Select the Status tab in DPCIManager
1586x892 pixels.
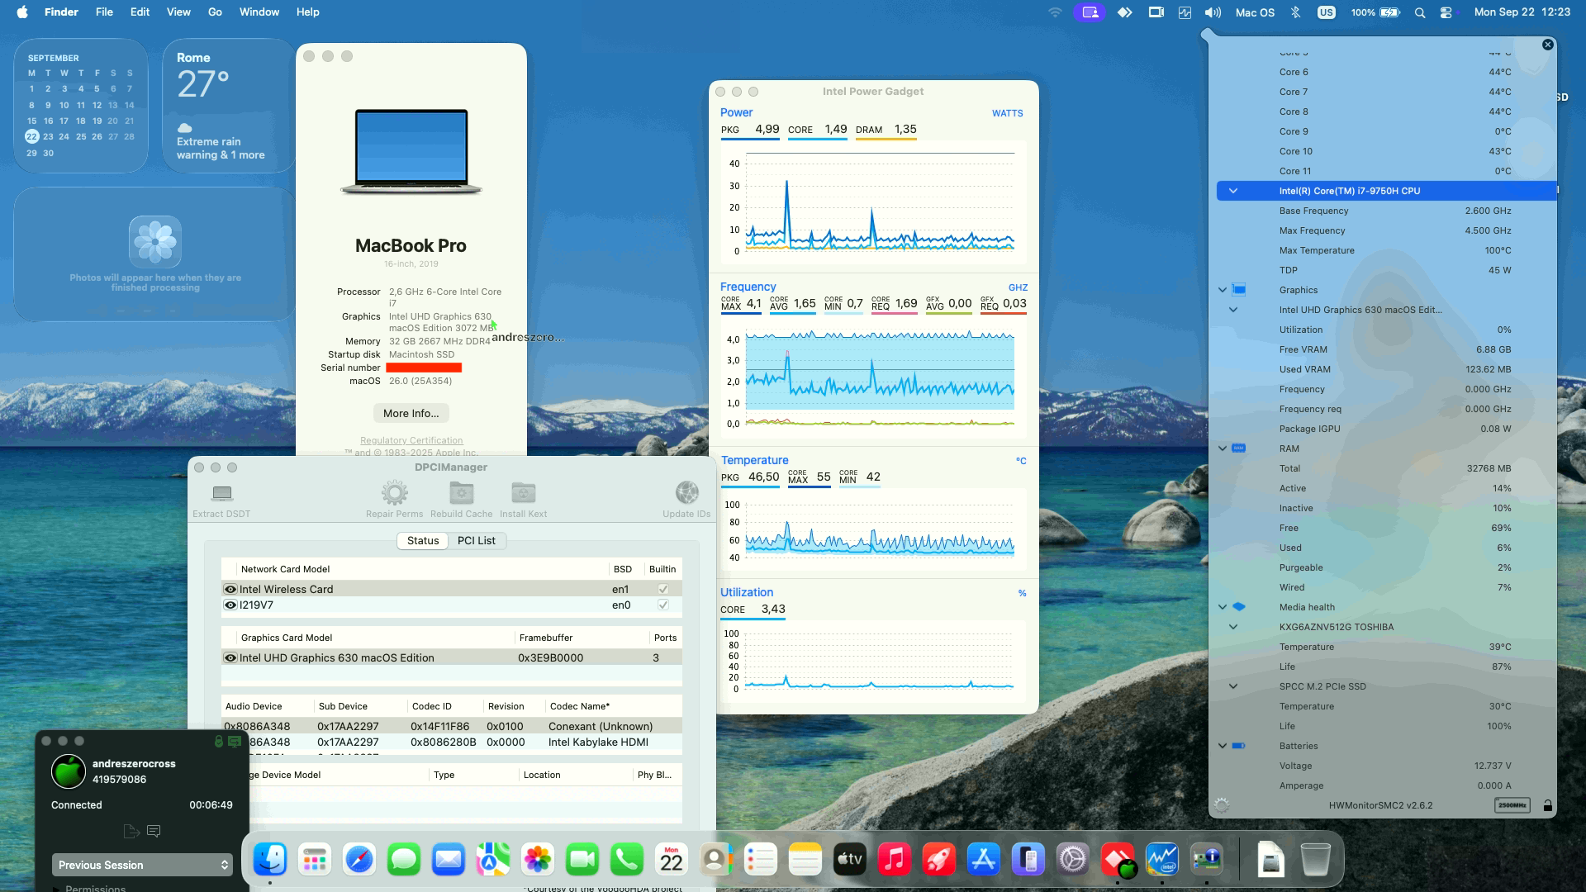click(423, 541)
